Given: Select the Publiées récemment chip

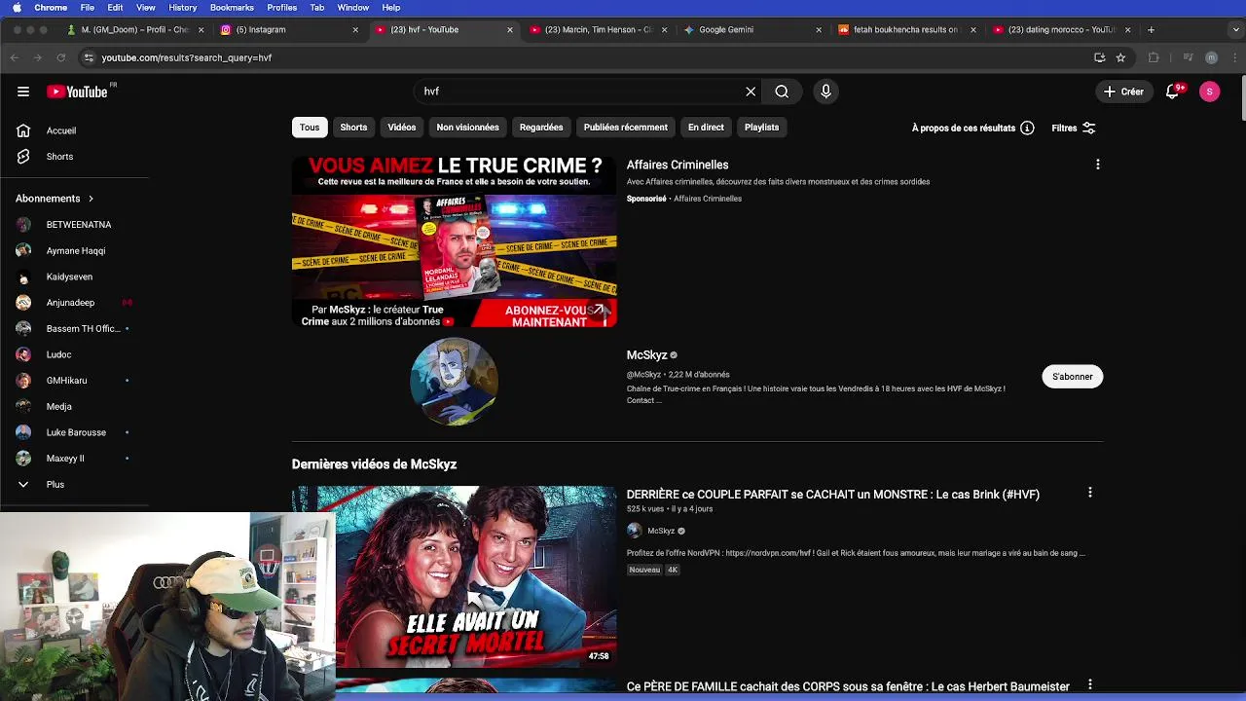Looking at the screenshot, I should tap(626, 128).
